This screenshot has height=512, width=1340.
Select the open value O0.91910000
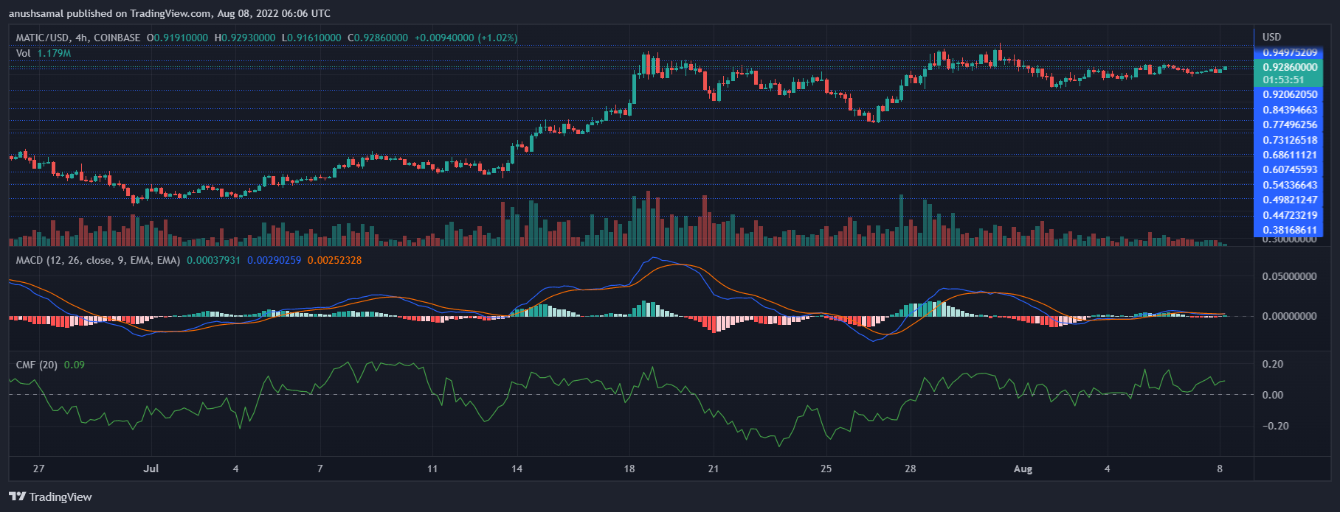[178, 38]
